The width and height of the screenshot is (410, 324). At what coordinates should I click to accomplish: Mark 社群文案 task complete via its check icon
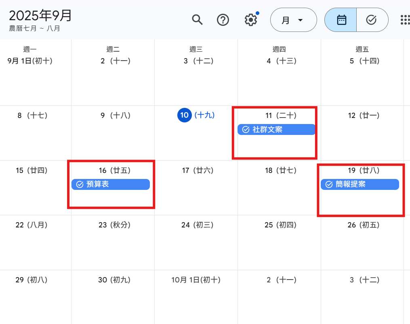(246, 130)
